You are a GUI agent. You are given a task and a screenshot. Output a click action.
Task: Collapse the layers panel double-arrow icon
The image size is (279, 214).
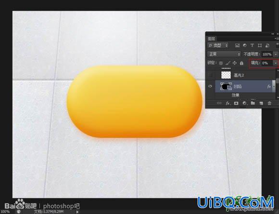[273, 34]
